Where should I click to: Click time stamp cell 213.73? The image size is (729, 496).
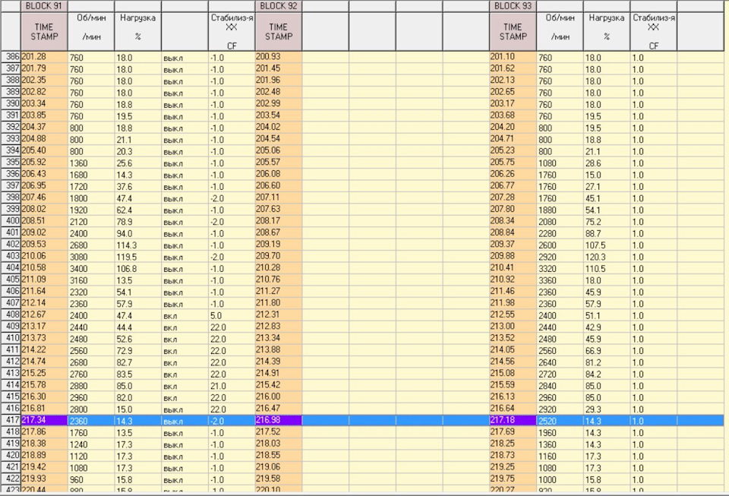click(x=44, y=339)
